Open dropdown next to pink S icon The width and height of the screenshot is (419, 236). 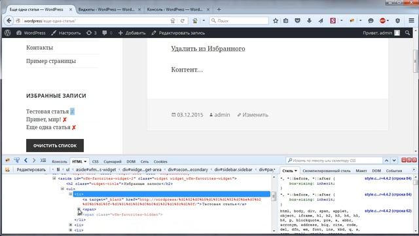pyautogui.click(x=342, y=20)
